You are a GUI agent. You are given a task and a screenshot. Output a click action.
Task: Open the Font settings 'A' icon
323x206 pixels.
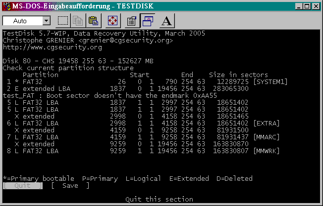[x=166, y=21]
